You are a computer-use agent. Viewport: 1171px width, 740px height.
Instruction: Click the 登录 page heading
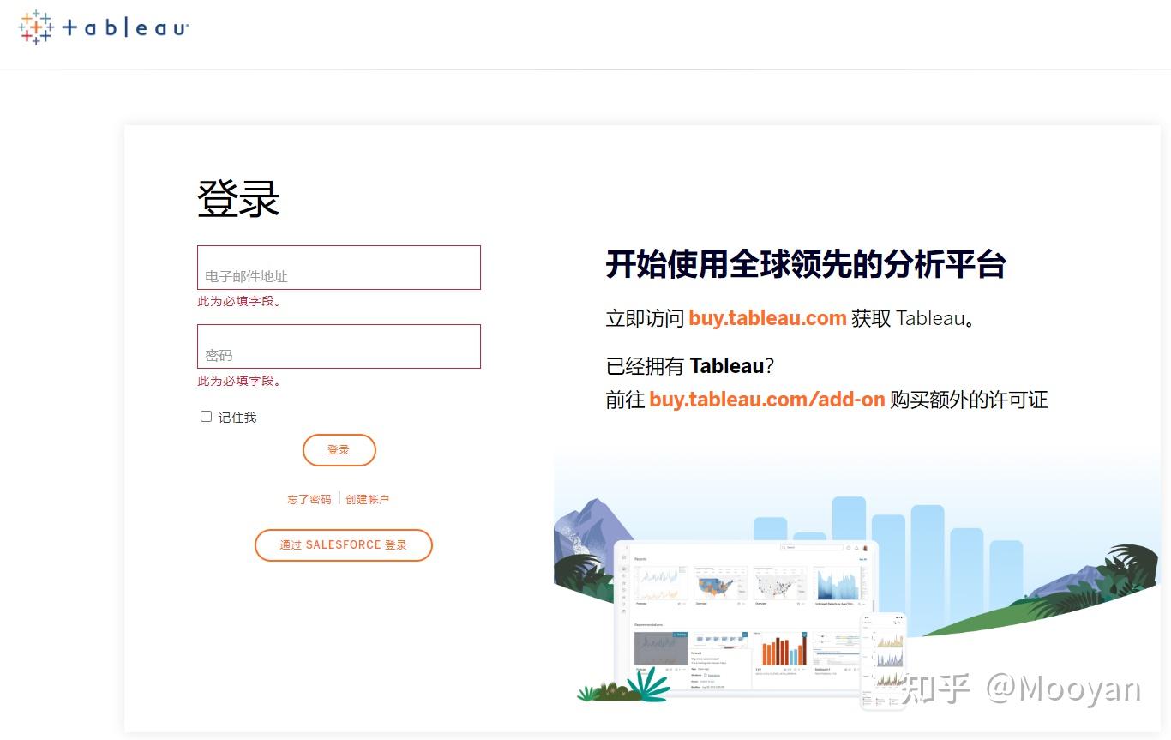pos(239,198)
